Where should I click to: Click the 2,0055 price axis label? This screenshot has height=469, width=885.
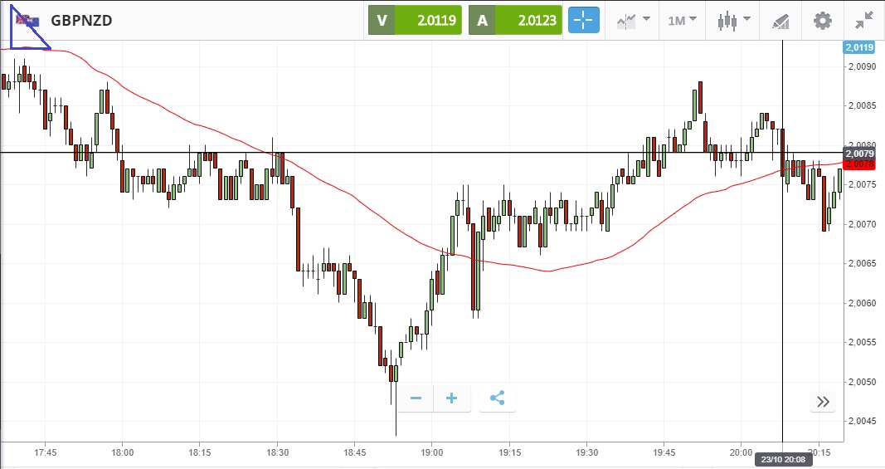[862, 343]
